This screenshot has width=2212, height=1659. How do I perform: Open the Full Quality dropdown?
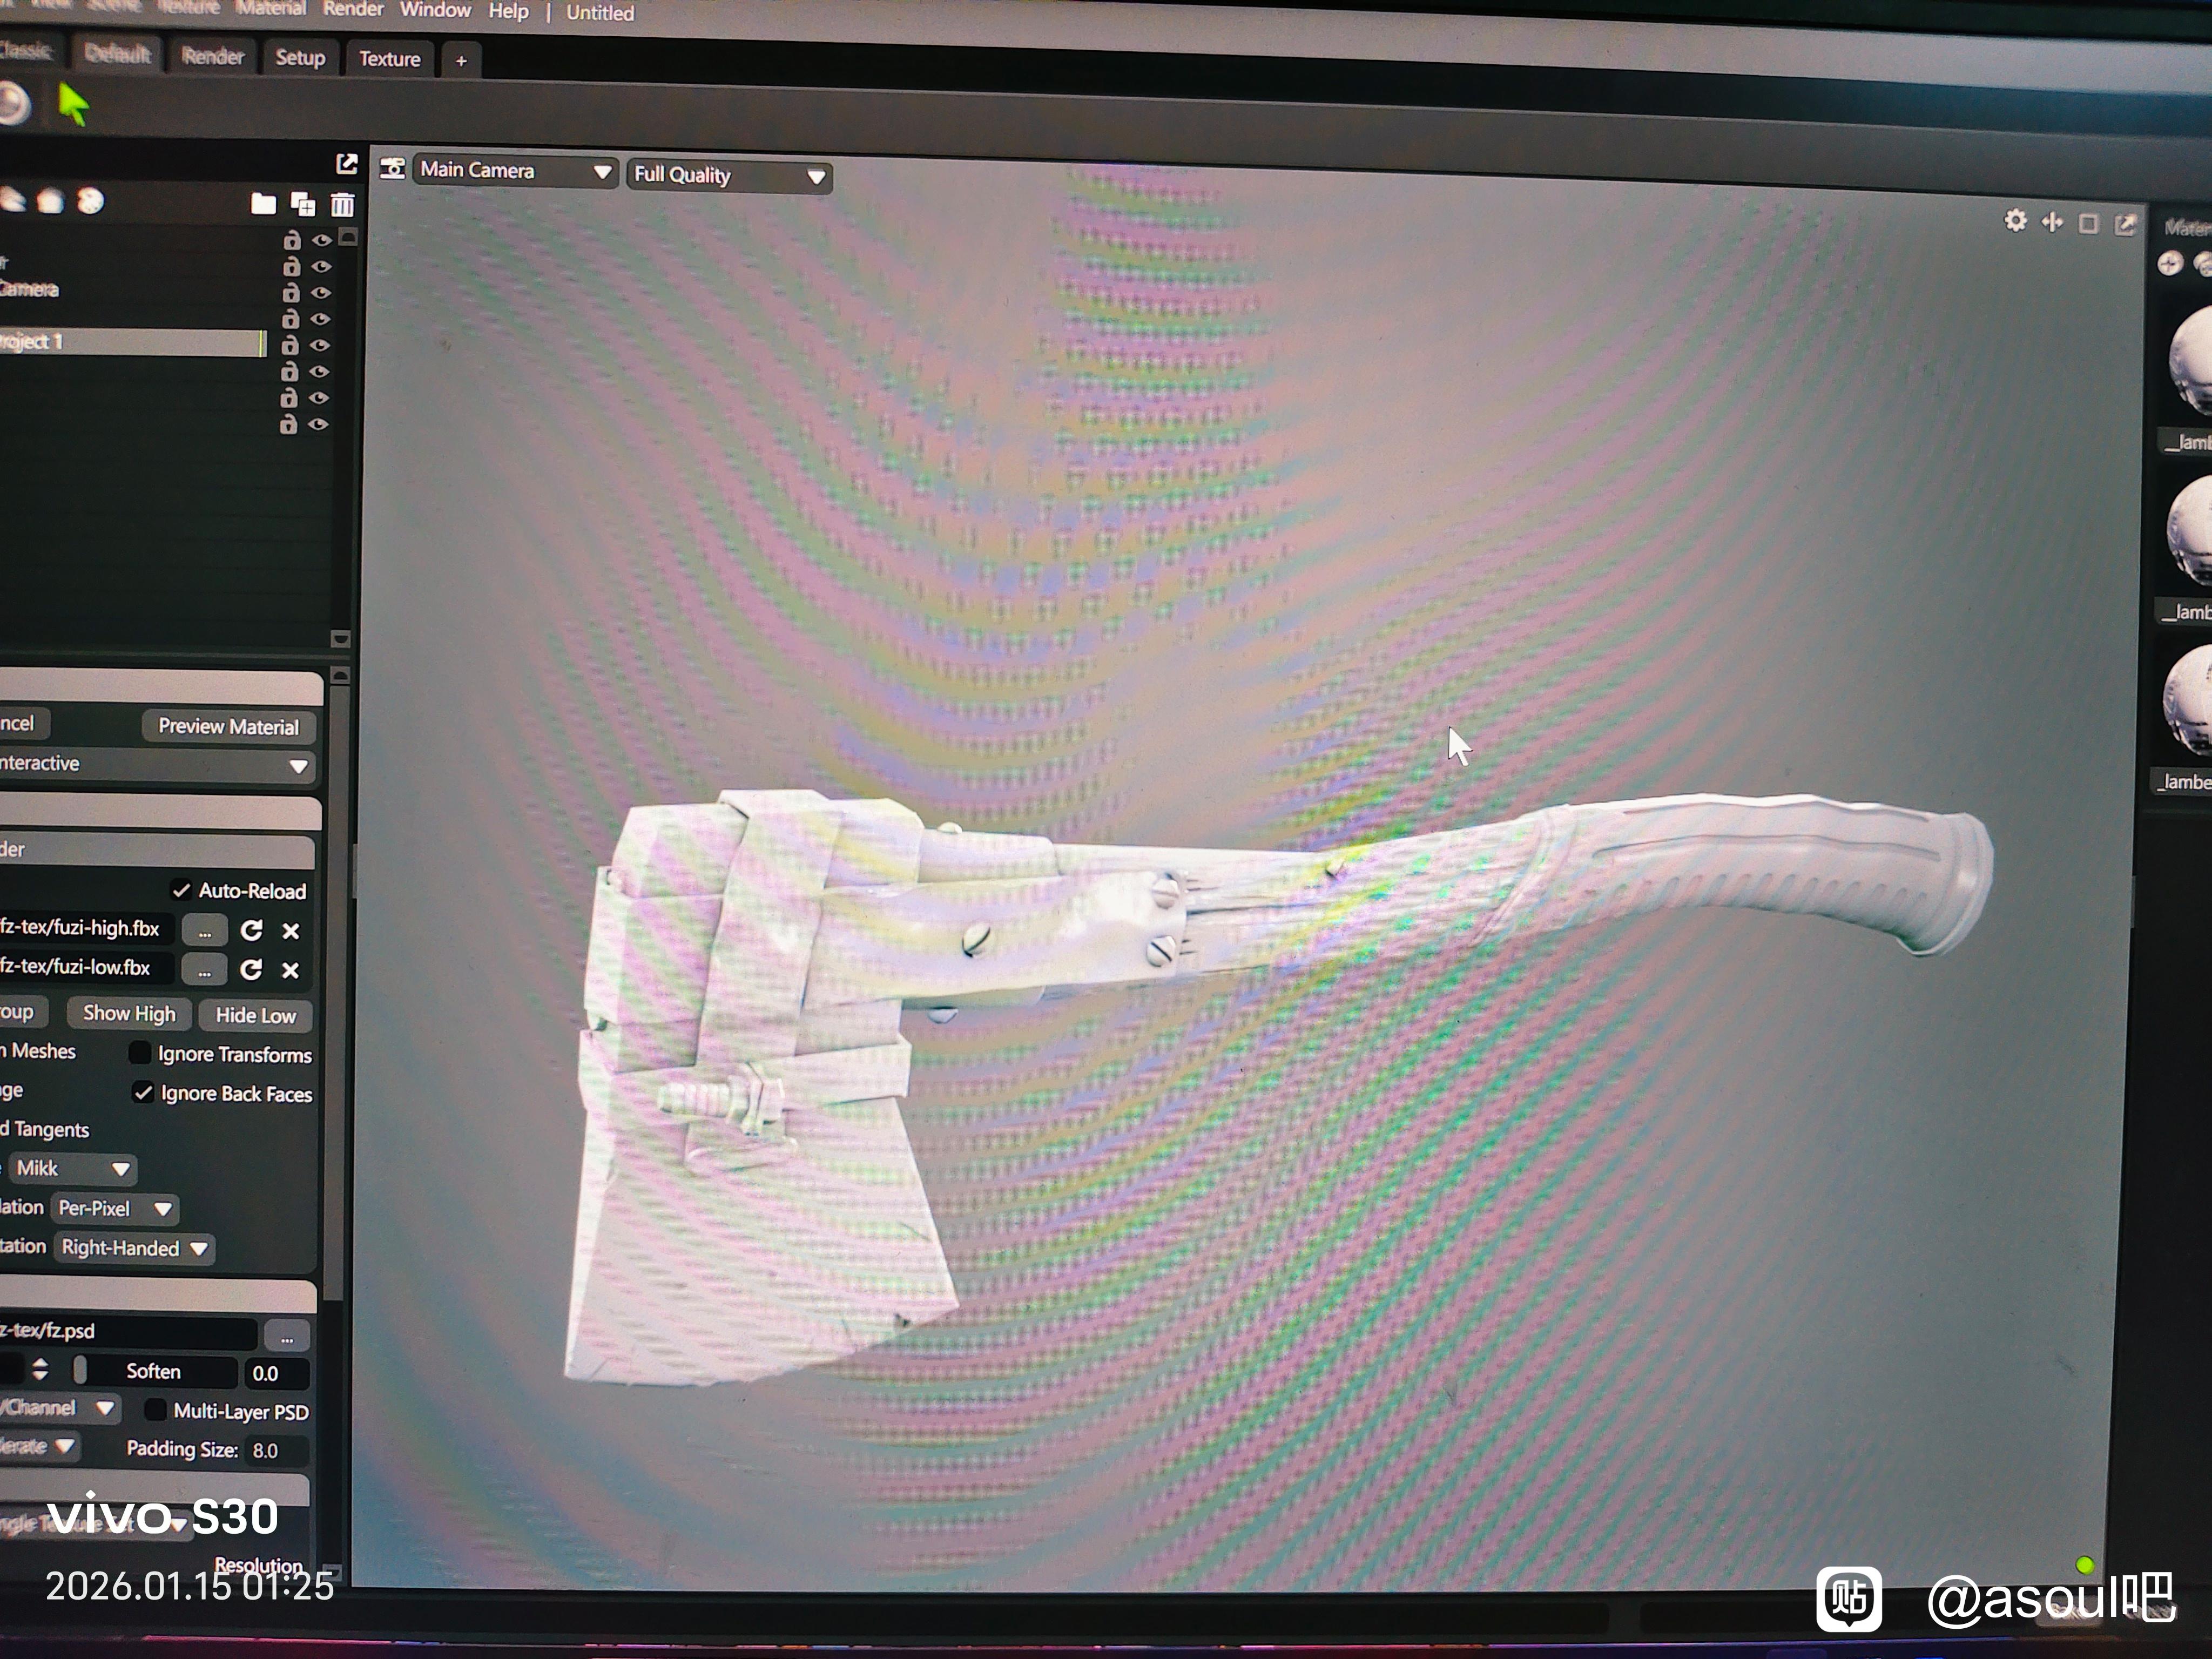(x=729, y=175)
